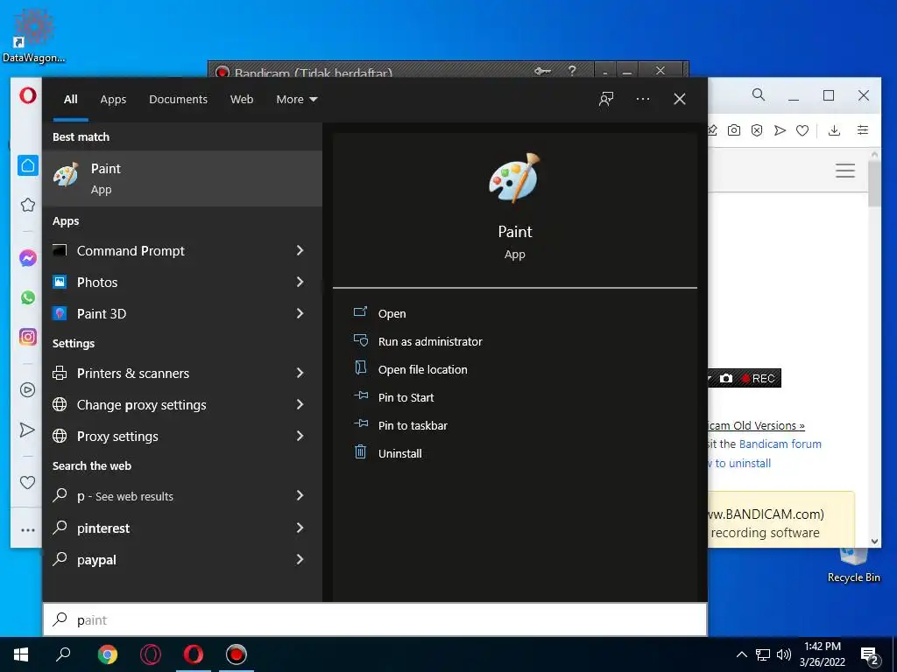Switch to the Apps search tab

(113, 100)
